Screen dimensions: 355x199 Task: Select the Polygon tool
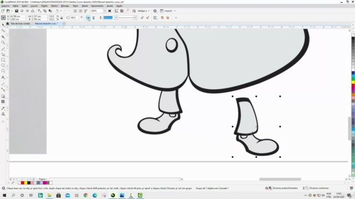click(3, 71)
